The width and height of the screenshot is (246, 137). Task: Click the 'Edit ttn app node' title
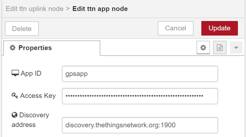[x=100, y=9]
